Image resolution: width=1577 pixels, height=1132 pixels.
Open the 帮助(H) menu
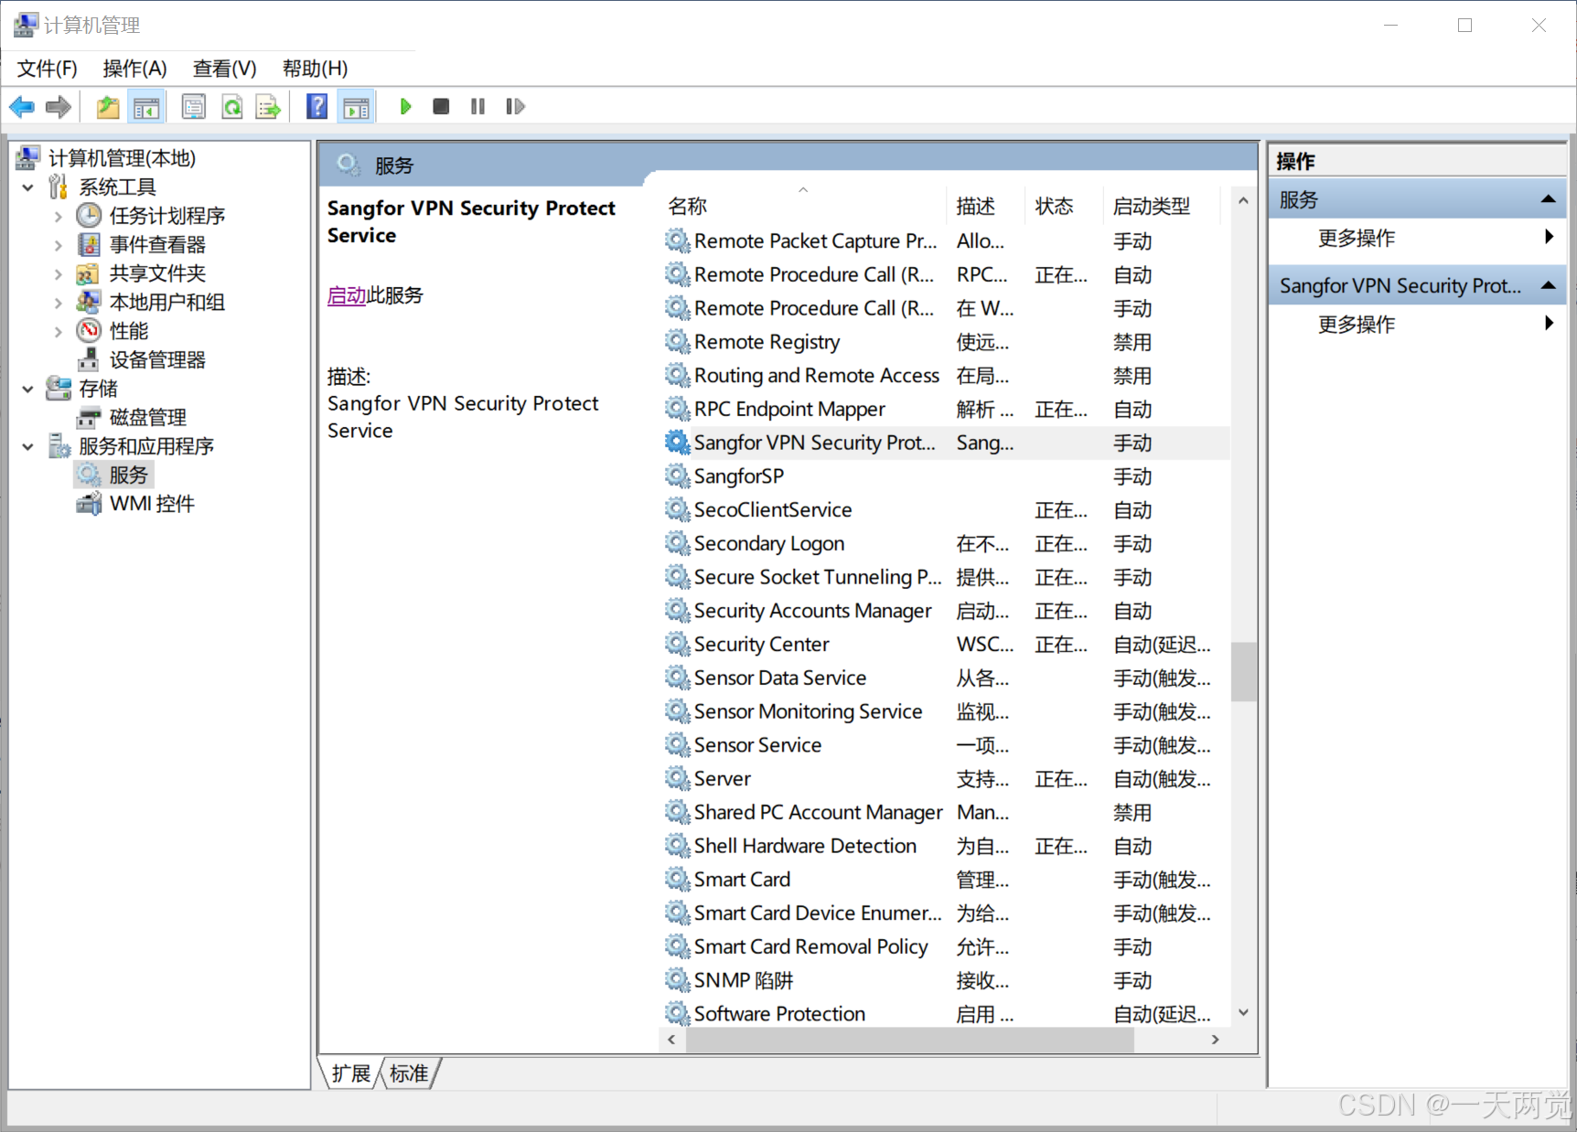pyautogui.click(x=316, y=69)
